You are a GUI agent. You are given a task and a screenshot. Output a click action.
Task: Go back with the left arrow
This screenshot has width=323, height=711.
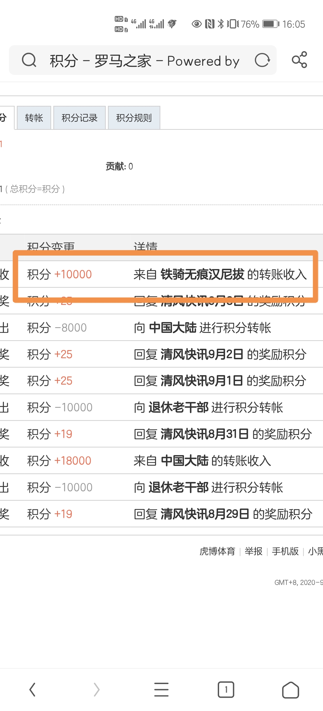33,689
